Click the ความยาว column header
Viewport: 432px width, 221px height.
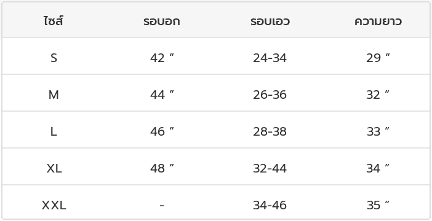coord(378,21)
